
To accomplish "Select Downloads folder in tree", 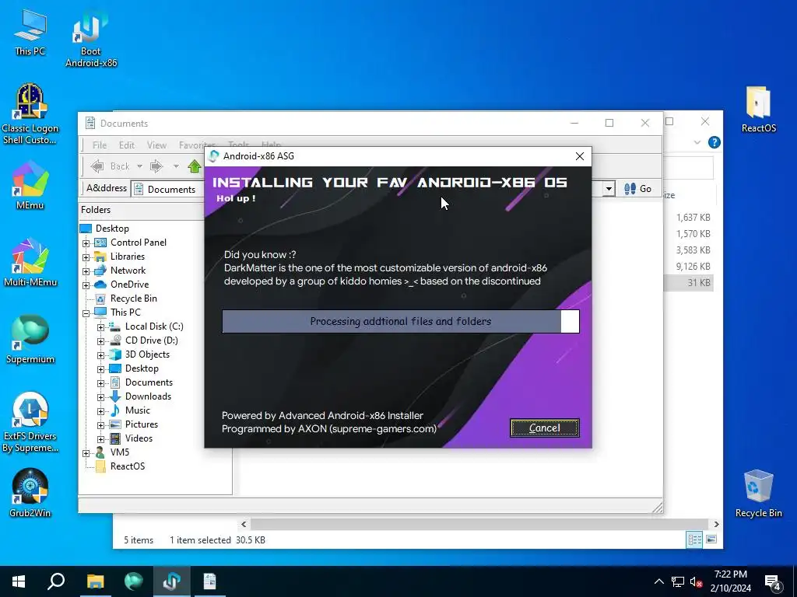I will 148,396.
